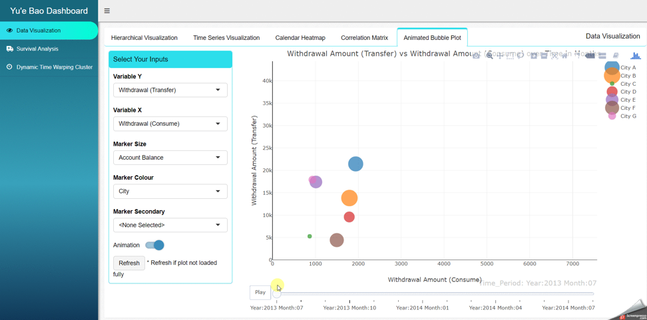Open the Marker Secondary dropdown
The width and height of the screenshot is (647, 320).
coord(170,225)
